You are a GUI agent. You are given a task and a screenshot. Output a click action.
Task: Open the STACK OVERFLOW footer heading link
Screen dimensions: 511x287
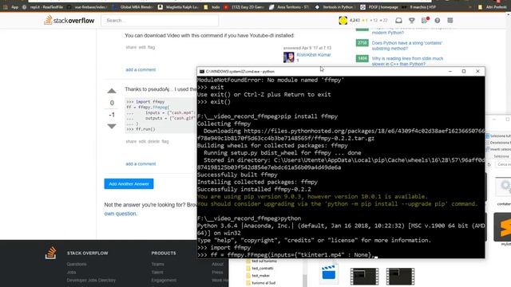click(87, 254)
